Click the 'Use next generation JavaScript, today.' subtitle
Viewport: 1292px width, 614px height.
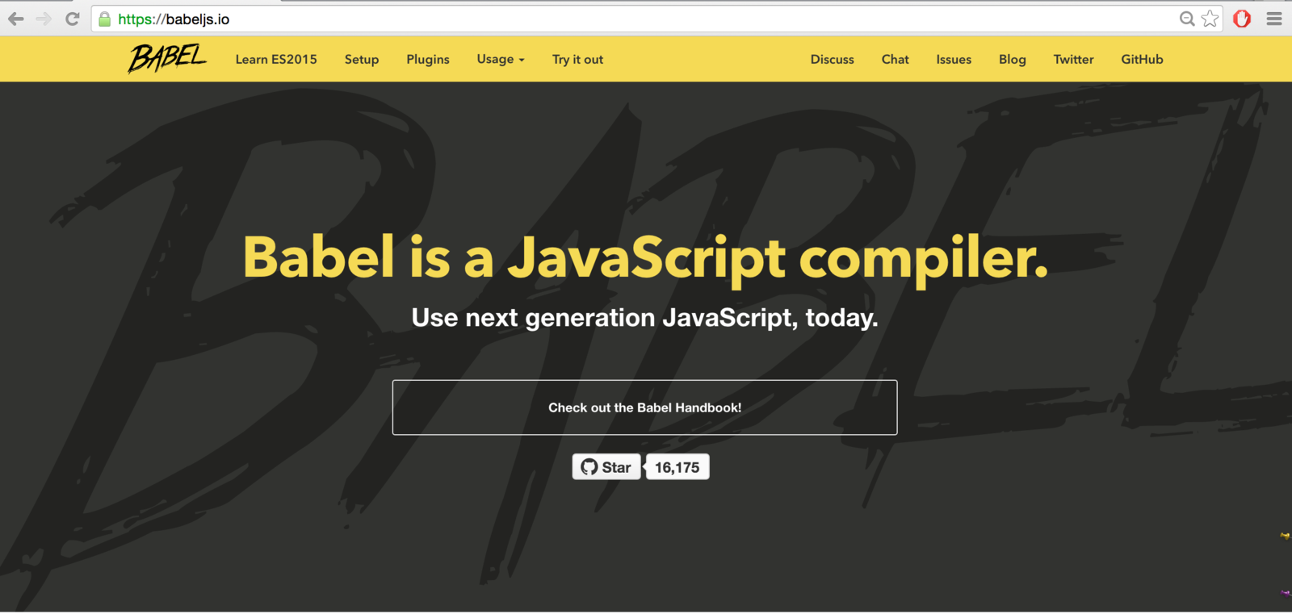645,318
